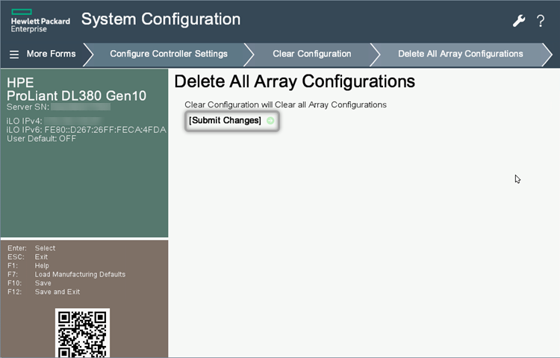Click the Hewlett Packard Enterprise logo
This screenshot has height=358, width=560.
tap(40, 21)
